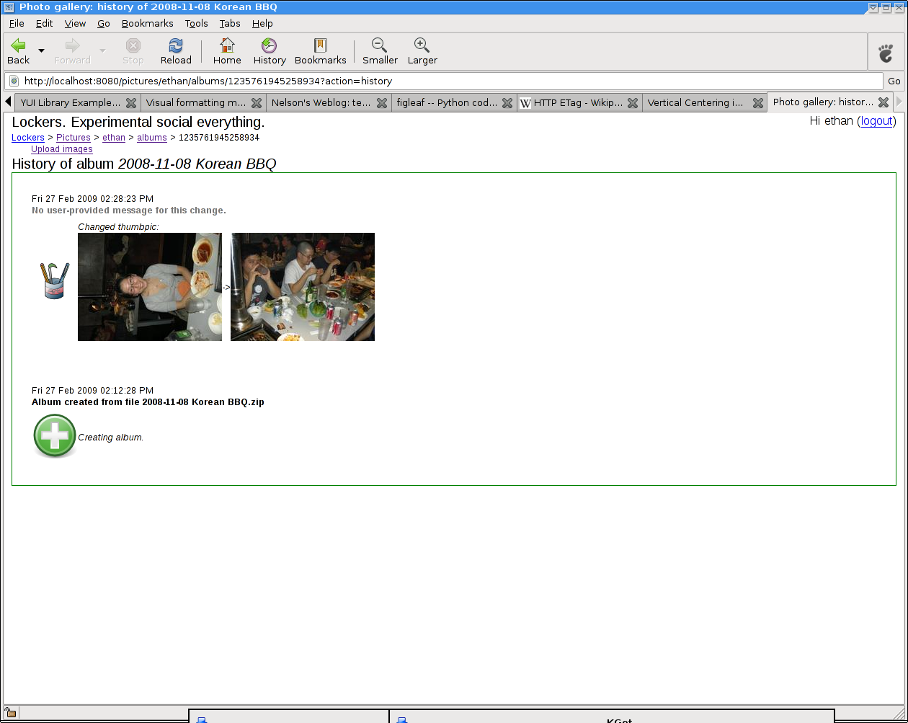Screen dimensions: 908x723
Task: Click the page icon in the address bar
Action: (14, 81)
